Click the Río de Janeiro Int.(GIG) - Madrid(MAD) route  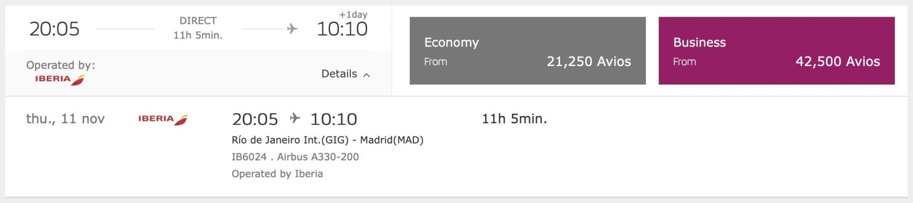click(x=328, y=140)
